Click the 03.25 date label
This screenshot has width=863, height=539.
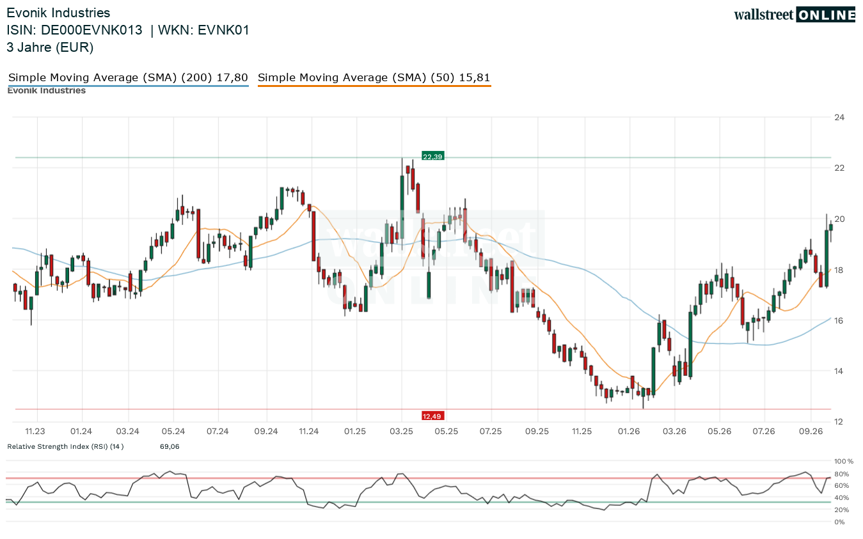coord(401,432)
